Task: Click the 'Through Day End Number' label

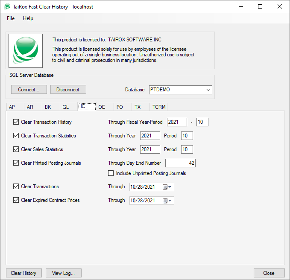Action: coord(135,163)
